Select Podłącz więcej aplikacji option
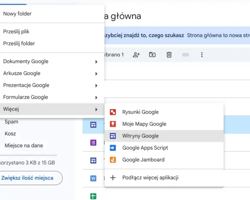Image resolution: width=250 pixels, height=200 pixels. (x=164, y=177)
